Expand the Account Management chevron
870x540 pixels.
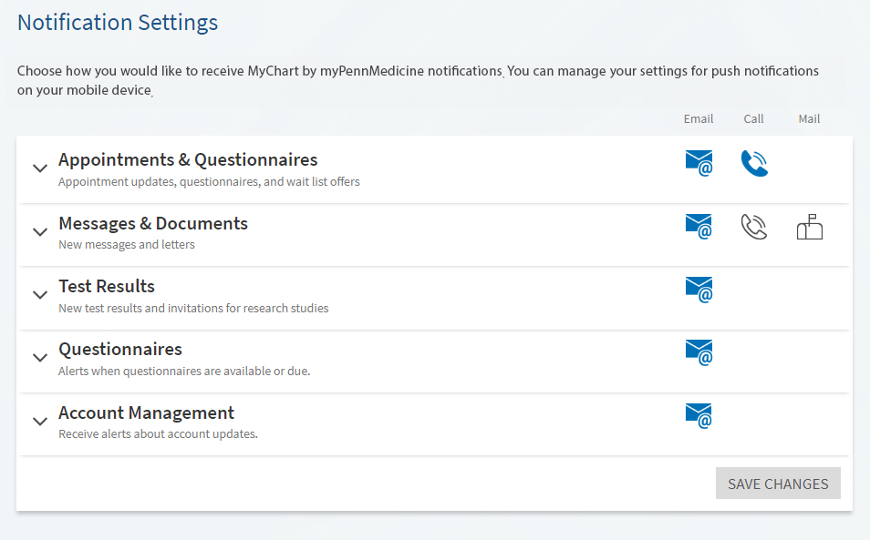40,422
